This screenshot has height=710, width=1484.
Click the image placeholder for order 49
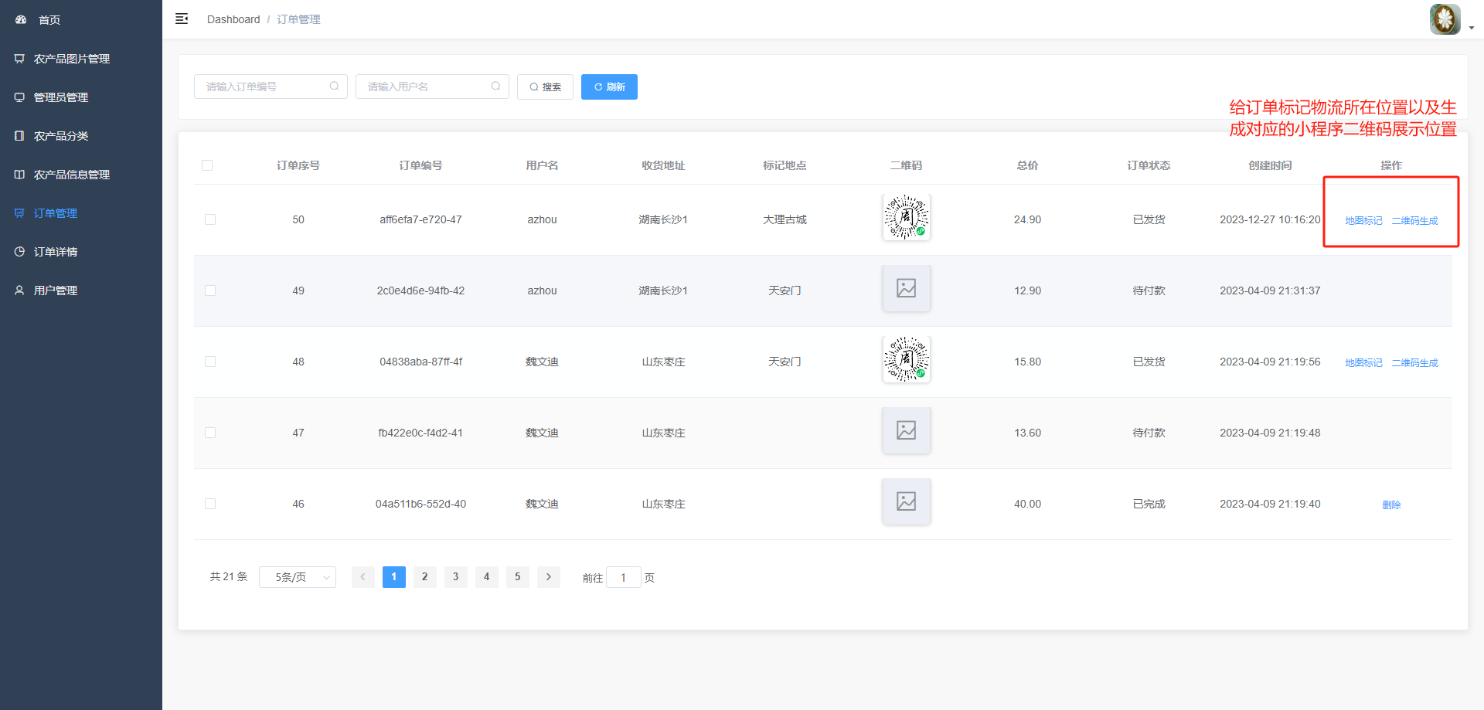click(x=906, y=288)
